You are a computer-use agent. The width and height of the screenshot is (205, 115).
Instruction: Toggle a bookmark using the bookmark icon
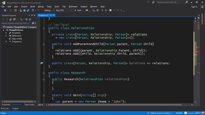110,11
